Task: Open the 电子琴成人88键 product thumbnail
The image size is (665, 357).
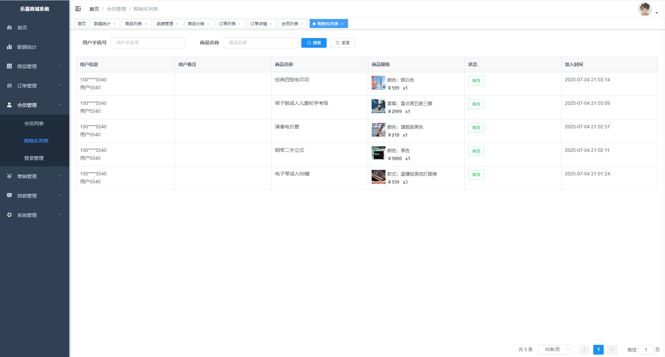Action: click(378, 176)
